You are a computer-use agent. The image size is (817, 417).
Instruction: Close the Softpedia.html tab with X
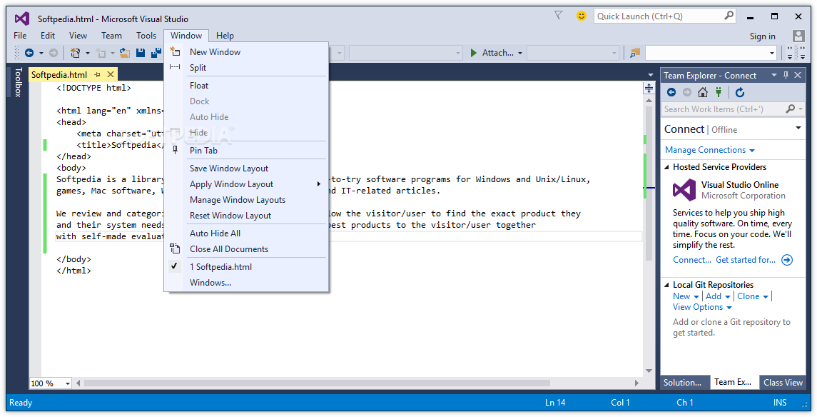point(111,74)
